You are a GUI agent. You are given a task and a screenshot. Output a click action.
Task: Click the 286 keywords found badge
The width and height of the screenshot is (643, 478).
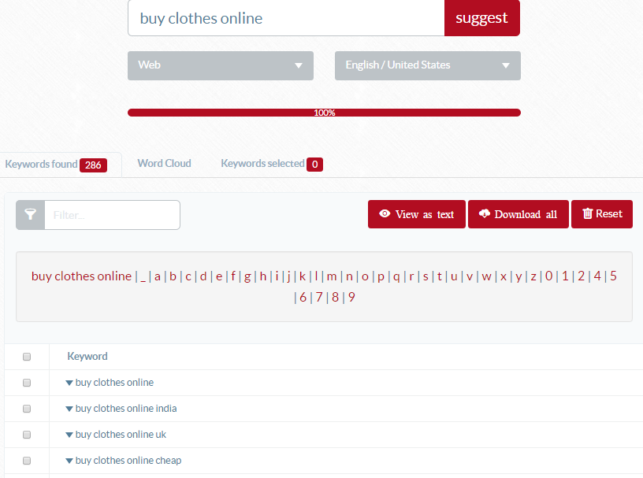click(x=93, y=165)
